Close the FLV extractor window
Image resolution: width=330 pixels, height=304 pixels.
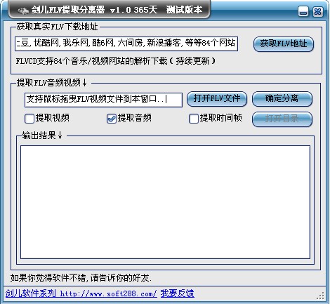318,11
